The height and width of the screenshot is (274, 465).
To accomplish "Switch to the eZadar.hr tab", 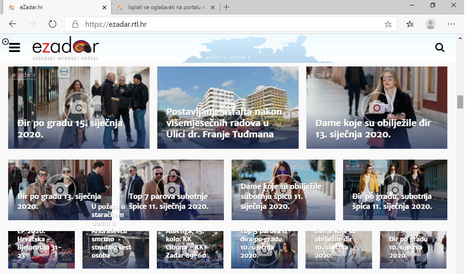I will coord(54,7).
